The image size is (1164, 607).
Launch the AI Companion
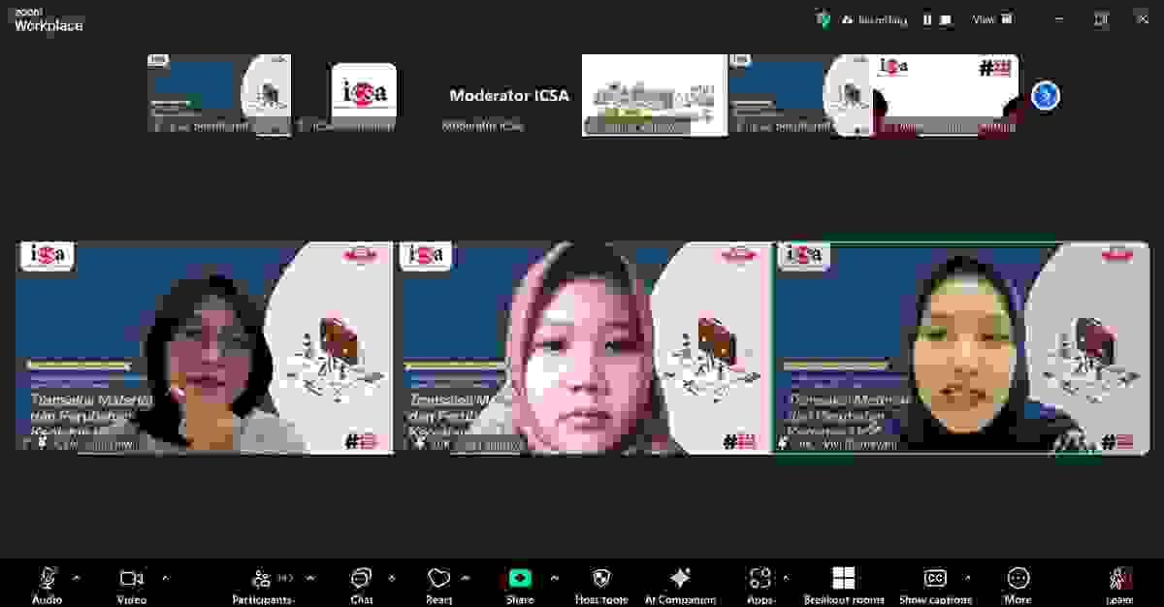point(680,584)
